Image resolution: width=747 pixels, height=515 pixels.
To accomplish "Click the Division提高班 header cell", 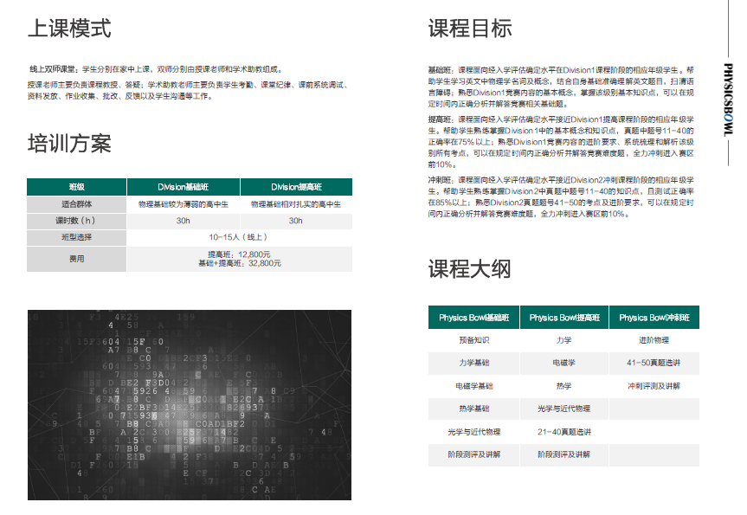I will pyautogui.click(x=296, y=187).
